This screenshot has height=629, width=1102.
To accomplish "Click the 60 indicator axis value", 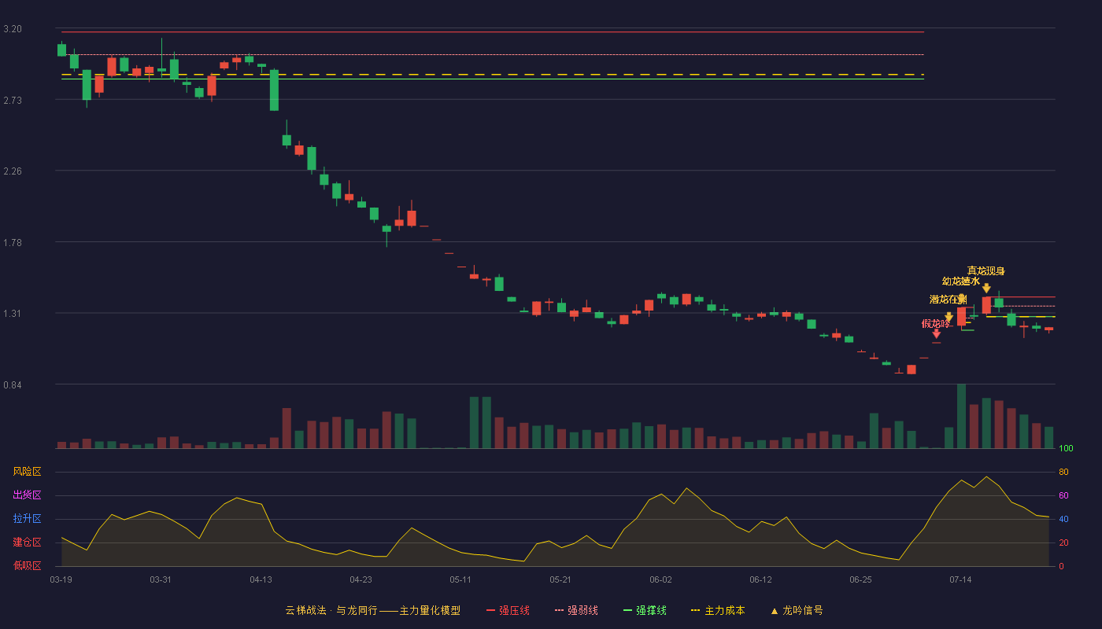I will point(1063,495).
